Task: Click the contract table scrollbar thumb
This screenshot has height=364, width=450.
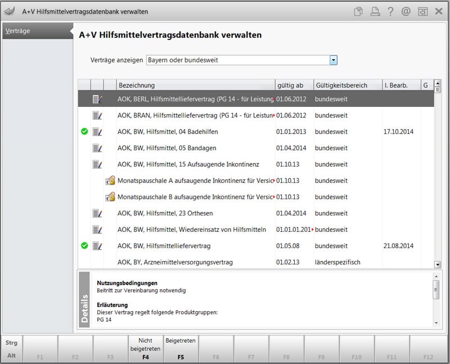Action: click(x=438, y=89)
